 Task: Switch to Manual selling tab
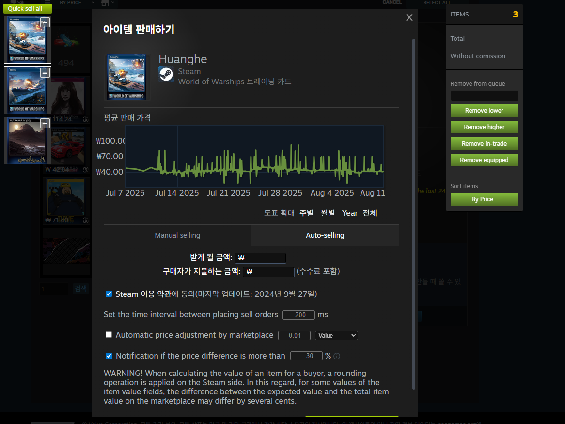coord(177,235)
